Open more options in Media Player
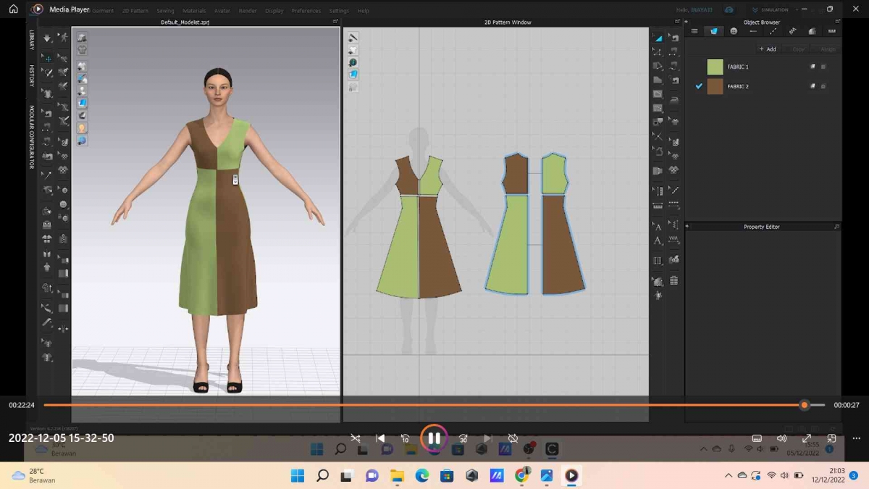Image resolution: width=869 pixels, height=489 pixels. coord(857,438)
